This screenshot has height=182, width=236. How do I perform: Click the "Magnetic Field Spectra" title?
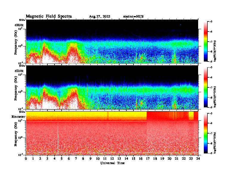(x=49, y=16)
